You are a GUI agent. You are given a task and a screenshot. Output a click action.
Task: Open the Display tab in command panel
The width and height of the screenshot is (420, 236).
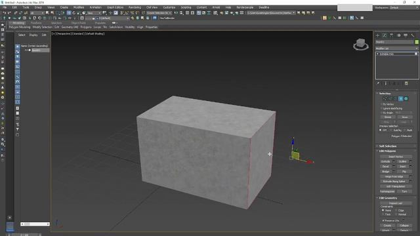point(406,35)
